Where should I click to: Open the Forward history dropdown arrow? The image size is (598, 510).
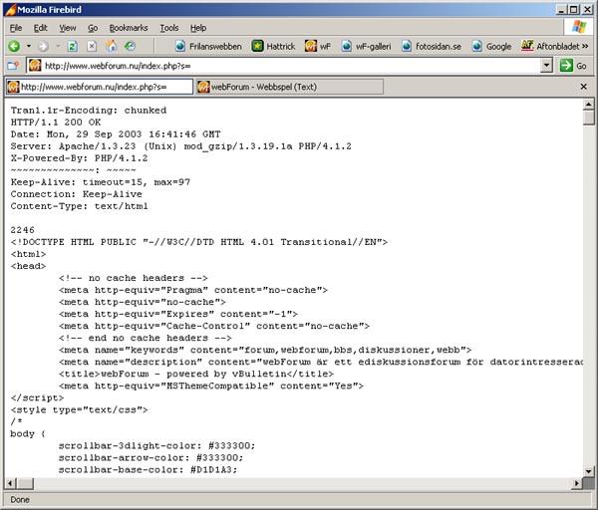click(58, 46)
